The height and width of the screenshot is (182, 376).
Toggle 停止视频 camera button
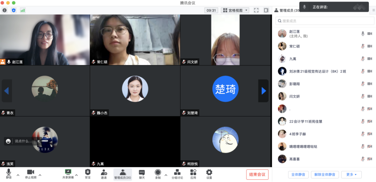click(x=31, y=174)
